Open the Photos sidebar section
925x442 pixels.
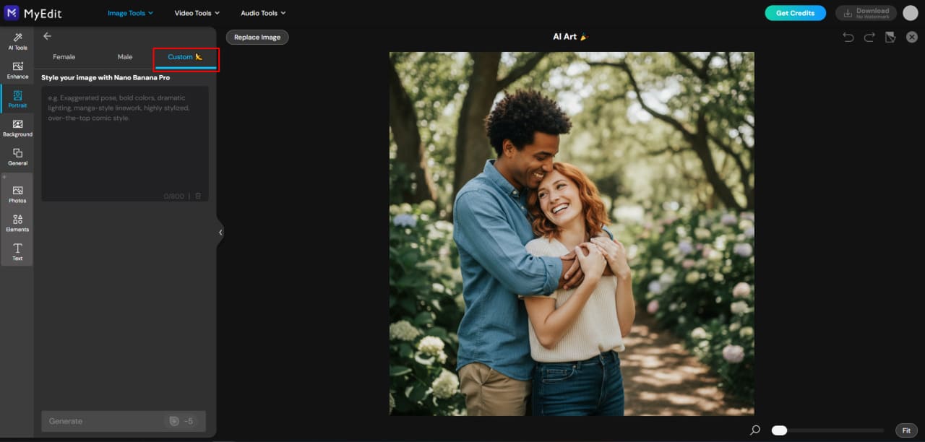(x=17, y=194)
